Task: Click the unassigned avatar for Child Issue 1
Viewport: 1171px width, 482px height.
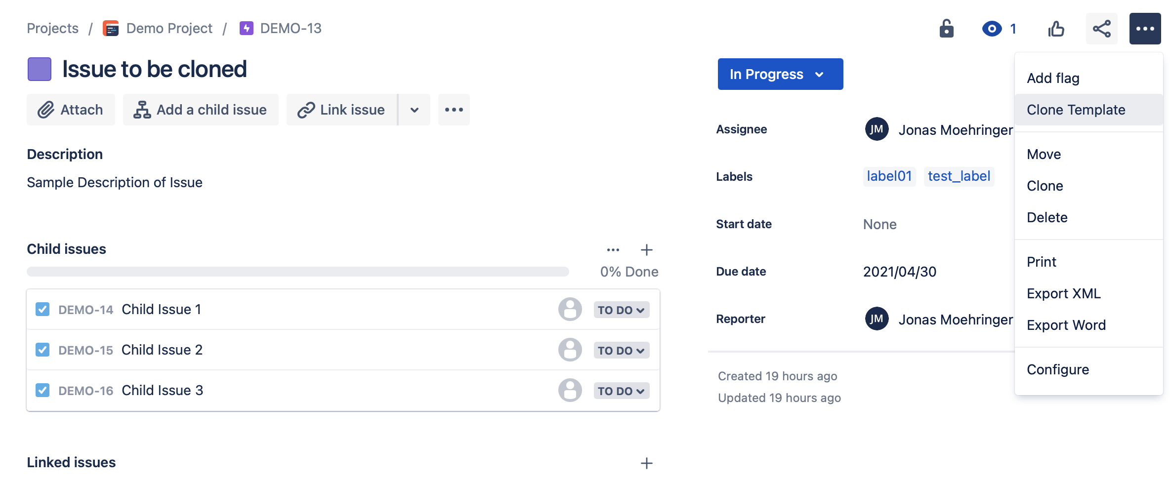Action: pos(570,310)
